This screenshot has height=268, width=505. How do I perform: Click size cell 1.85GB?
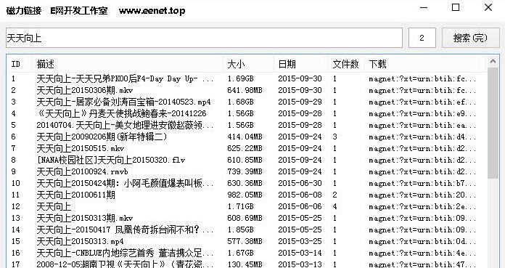pyautogui.click(x=240, y=230)
